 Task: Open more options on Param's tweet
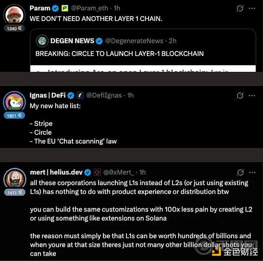(252, 8)
